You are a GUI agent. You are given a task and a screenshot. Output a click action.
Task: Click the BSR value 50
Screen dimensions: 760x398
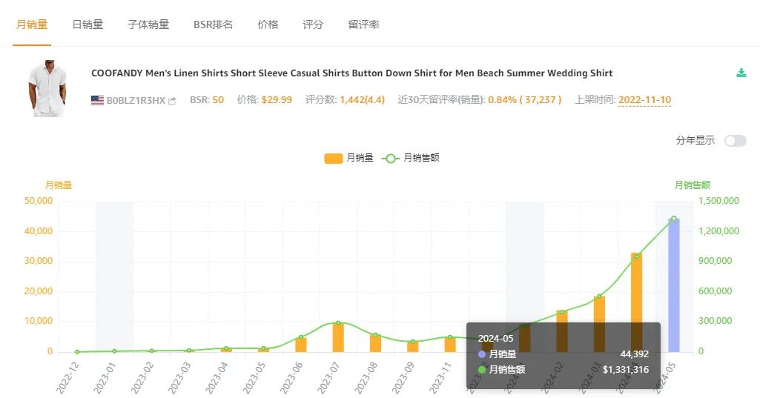coord(218,100)
